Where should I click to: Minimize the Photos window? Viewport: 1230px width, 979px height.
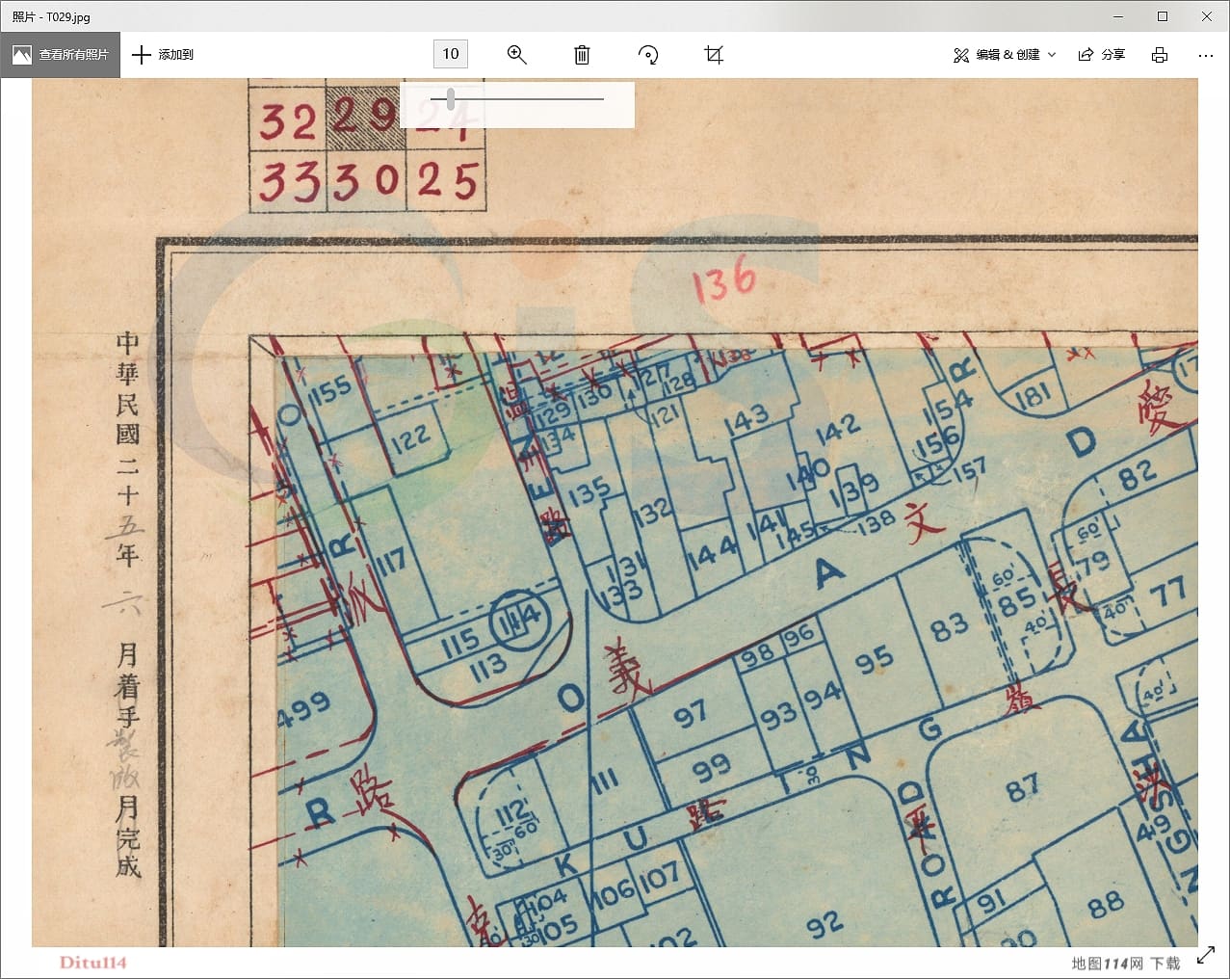click(1118, 16)
